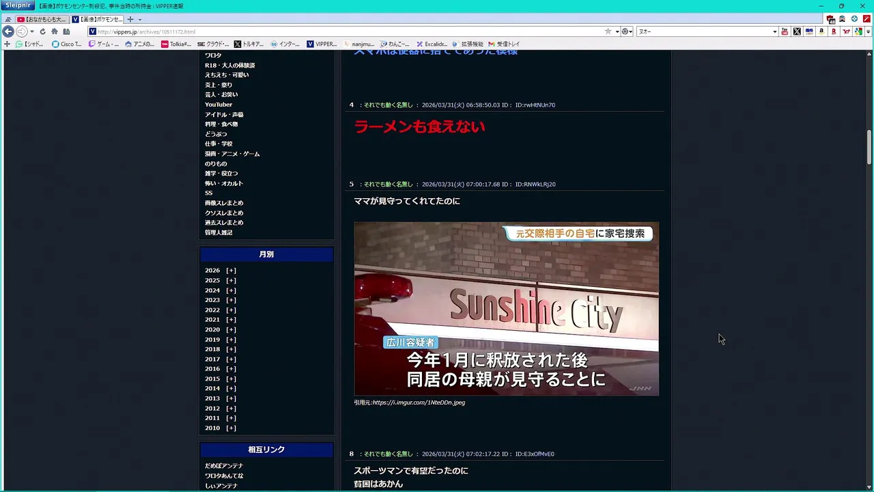The width and height of the screenshot is (874, 492).
Task: Click the red pencil icon at top right
Action: click(x=866, y=19)
